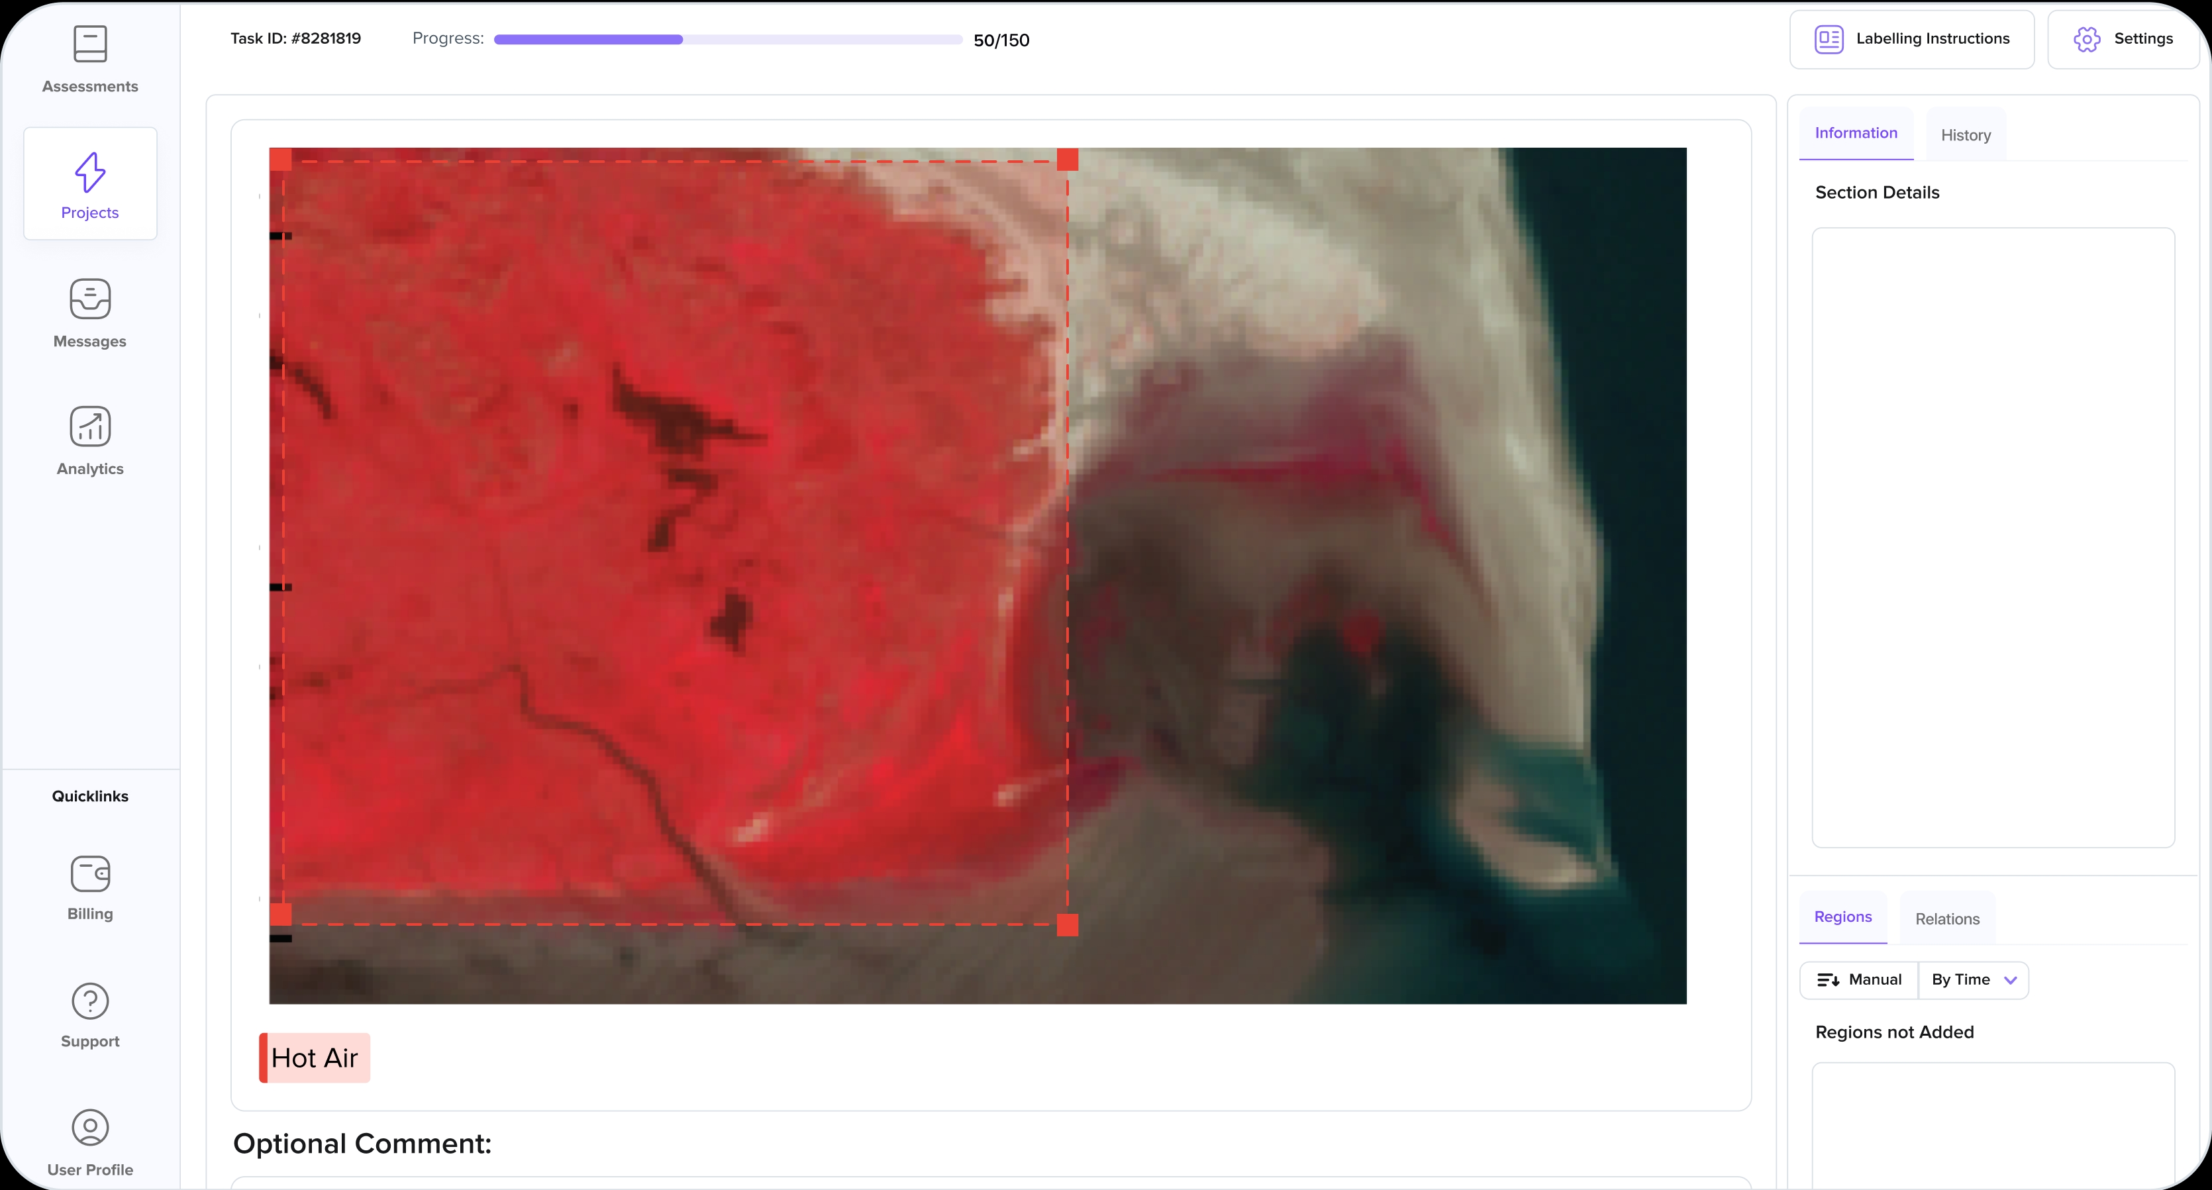The height and width of the screenshot is (1190, 2212).
Task: Open the Labelling Instructions button
Action: (1911, 40)
